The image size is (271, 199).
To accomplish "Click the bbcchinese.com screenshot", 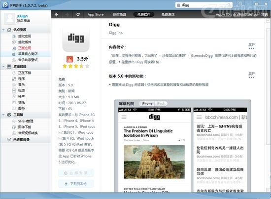I will [220, 150].
